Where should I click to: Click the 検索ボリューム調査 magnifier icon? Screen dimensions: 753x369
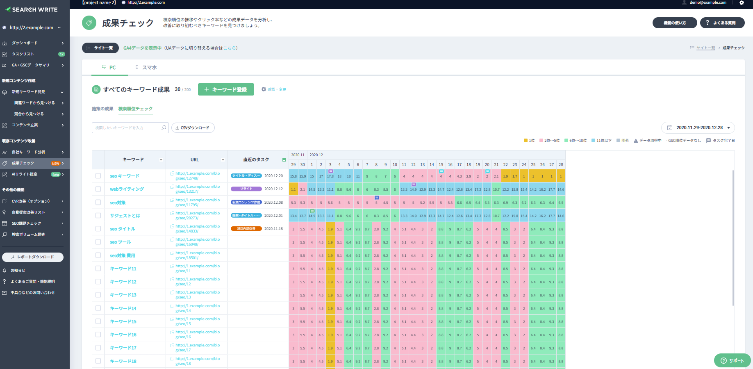pos(5,235)
